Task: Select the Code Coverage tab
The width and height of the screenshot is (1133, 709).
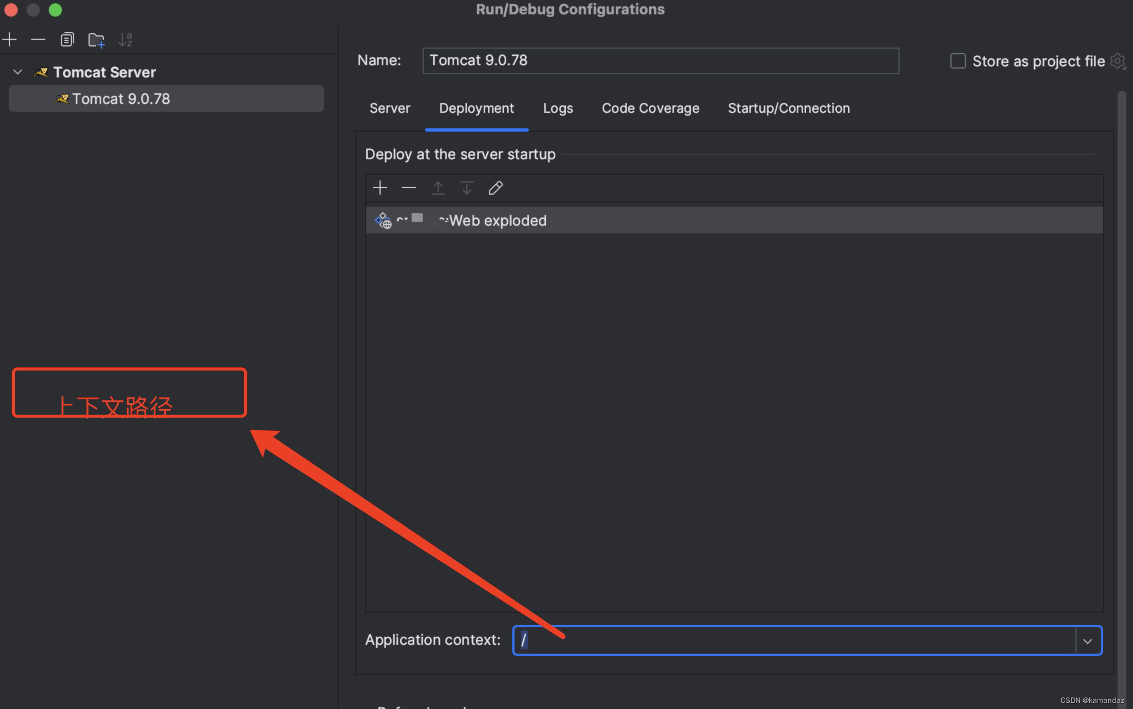Action: click(650, 108)
